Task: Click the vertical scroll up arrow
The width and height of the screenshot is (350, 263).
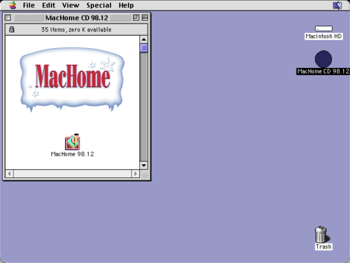Action: (144, 39)
